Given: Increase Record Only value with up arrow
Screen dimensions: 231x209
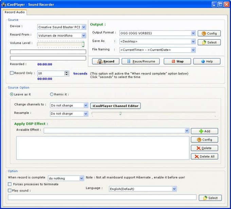Looking at the screenshot, I should pos(67,72).
